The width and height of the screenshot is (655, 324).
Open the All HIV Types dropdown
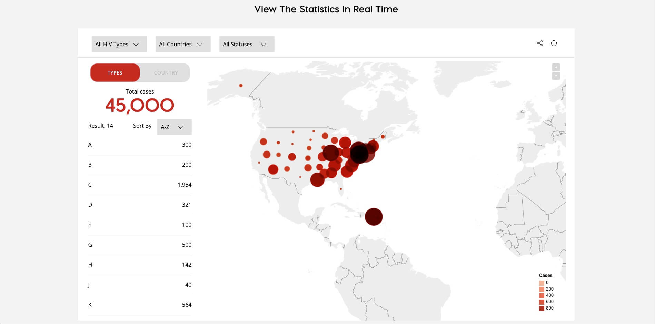click(x=119, y=44)
